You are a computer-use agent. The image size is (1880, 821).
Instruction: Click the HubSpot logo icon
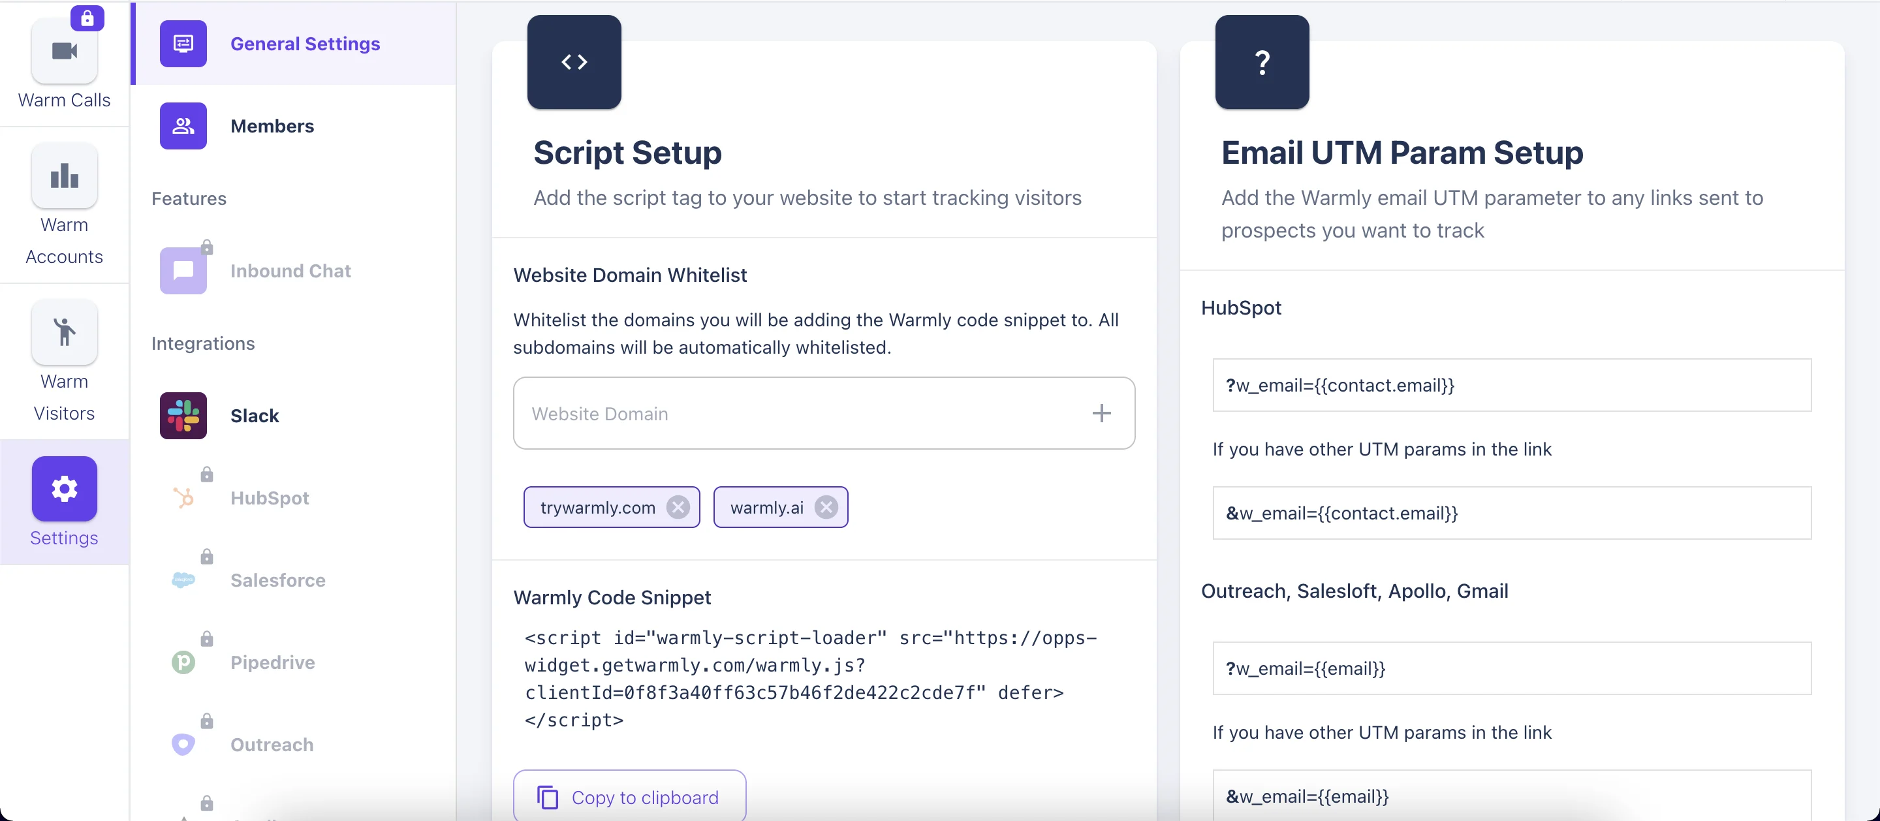click(183, 498)
